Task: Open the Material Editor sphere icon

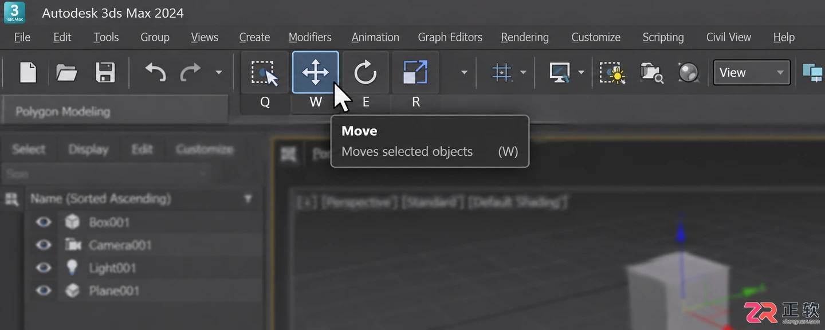Action: click(x=689, y=73)
